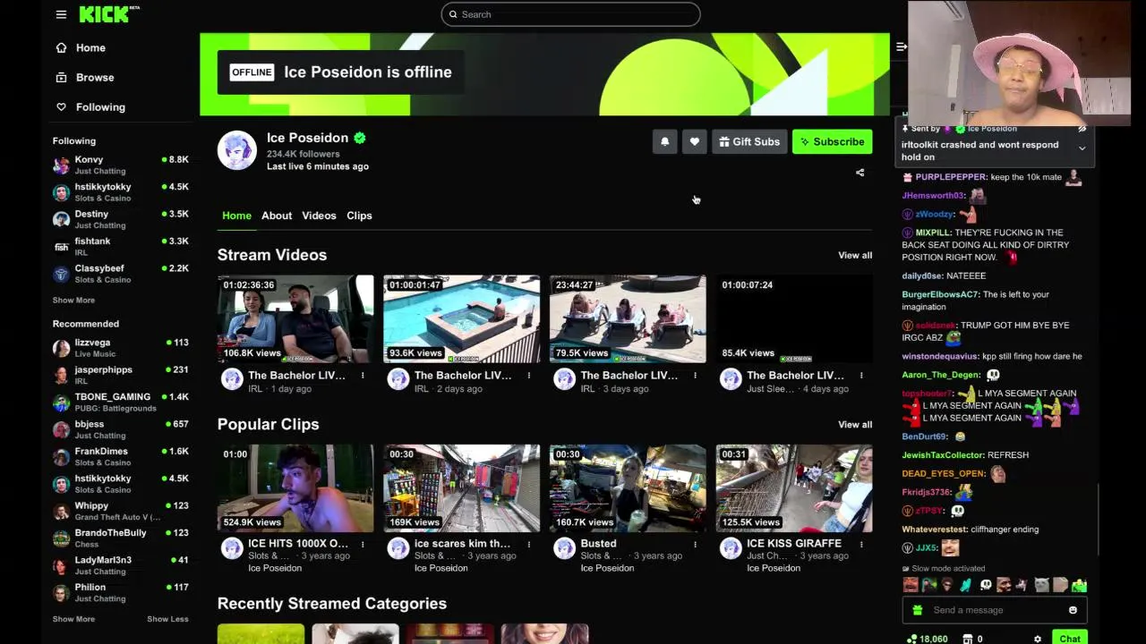Click the Gift Subs button
Viewport: 1146px width, 644px height.
(x=749, y=141)
